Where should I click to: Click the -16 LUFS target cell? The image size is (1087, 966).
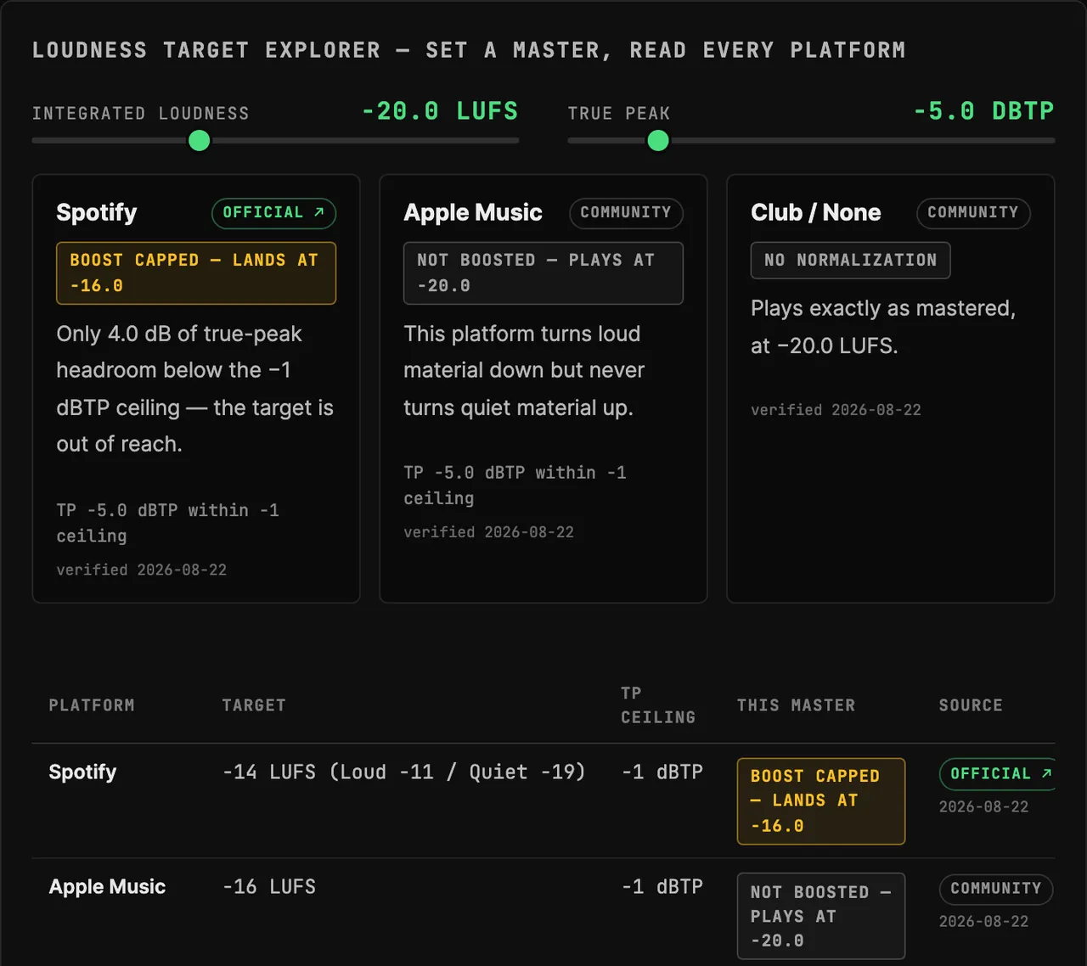[x=269, y=886]
